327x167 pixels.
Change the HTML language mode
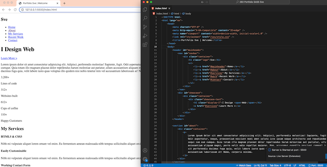coord(302,165)
